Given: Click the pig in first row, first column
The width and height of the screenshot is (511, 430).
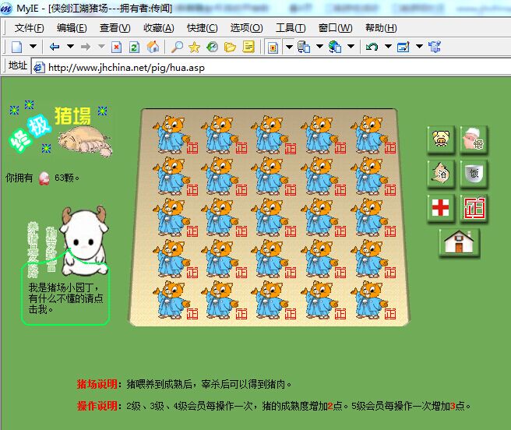Looking at the screenshot, I should 171,134.
